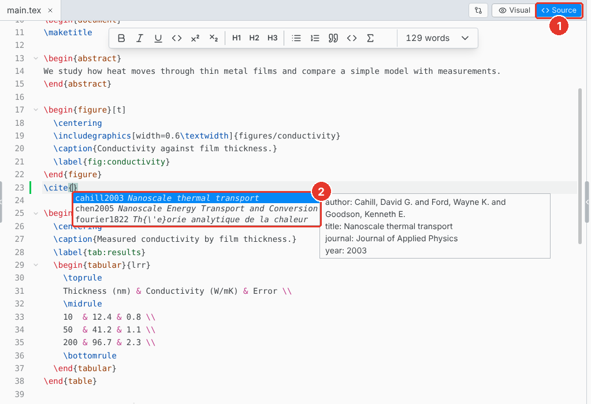Click the right panel collapse handle
Viewport: 591px width, 404px height.
pyautogui.click(x=587, y=202)
